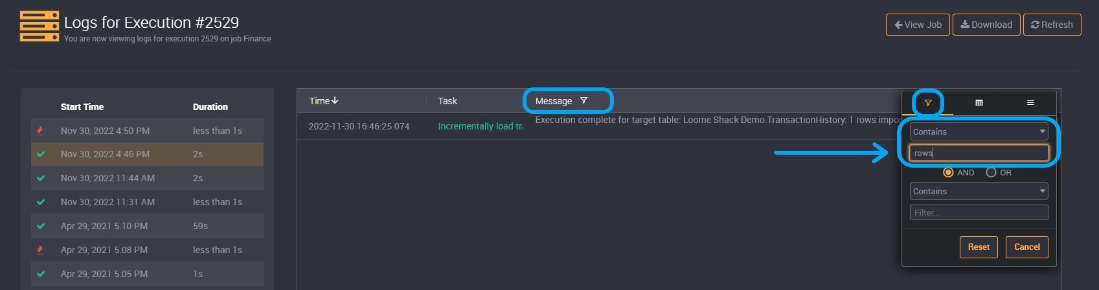Click success checkmark for Apr 29 5:10 PM
This screenshot has width=1099, height=290.
(x=41, y=226)
